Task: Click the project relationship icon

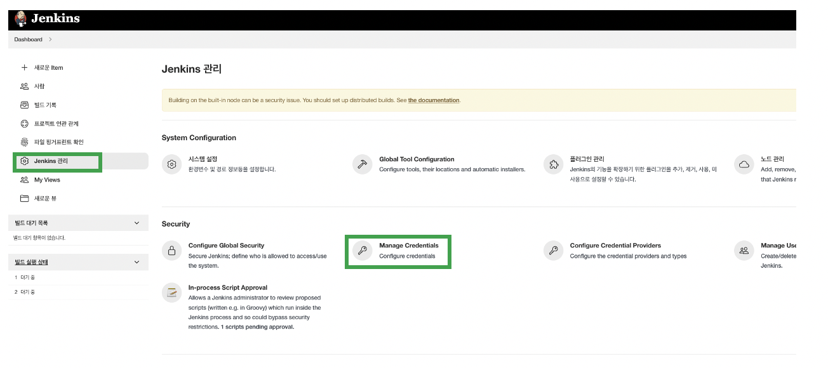Action: click(25, 123)
